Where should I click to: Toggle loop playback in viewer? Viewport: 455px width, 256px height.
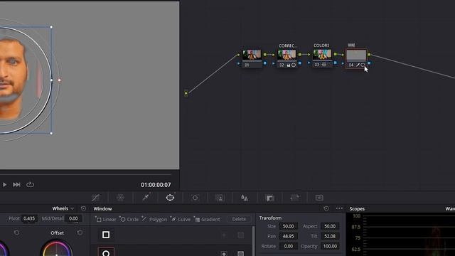(30, 185)
